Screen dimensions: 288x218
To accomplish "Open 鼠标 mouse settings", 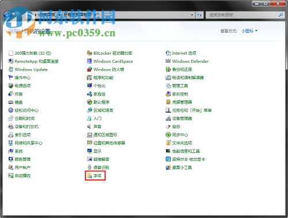I will [x=173, y=127].
